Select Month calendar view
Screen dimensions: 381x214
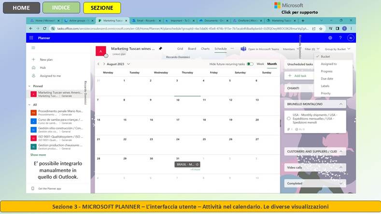click(272, 64)
